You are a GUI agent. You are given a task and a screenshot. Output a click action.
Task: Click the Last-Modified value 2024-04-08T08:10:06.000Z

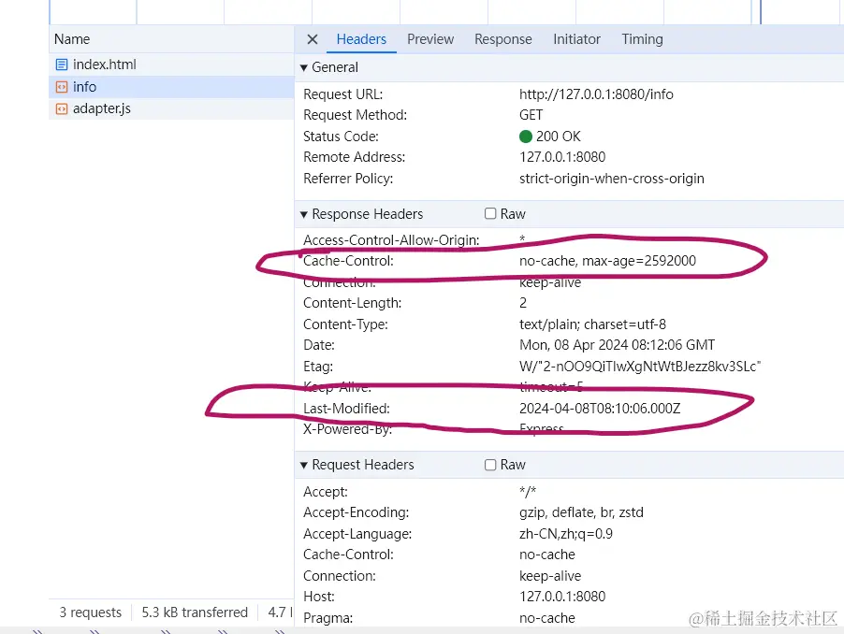(600, 409)
